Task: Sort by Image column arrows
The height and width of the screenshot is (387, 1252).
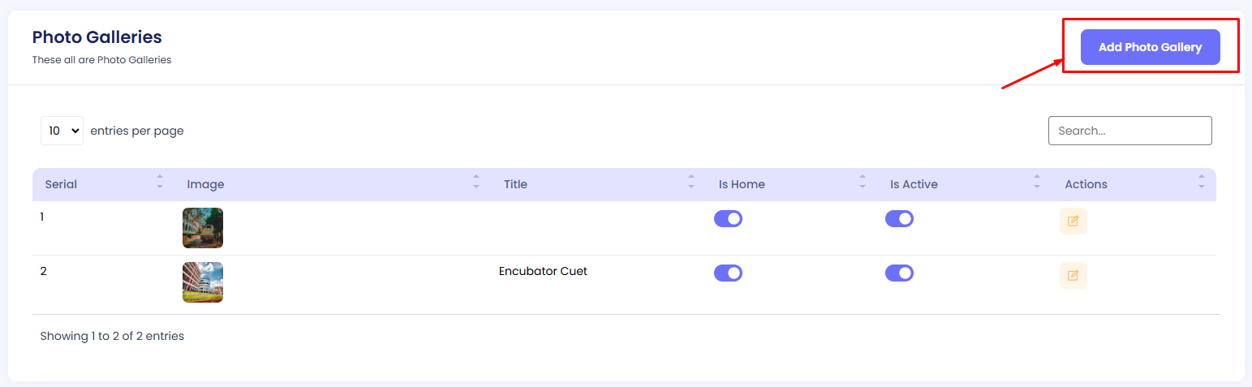Action: (x=476, y=183)
